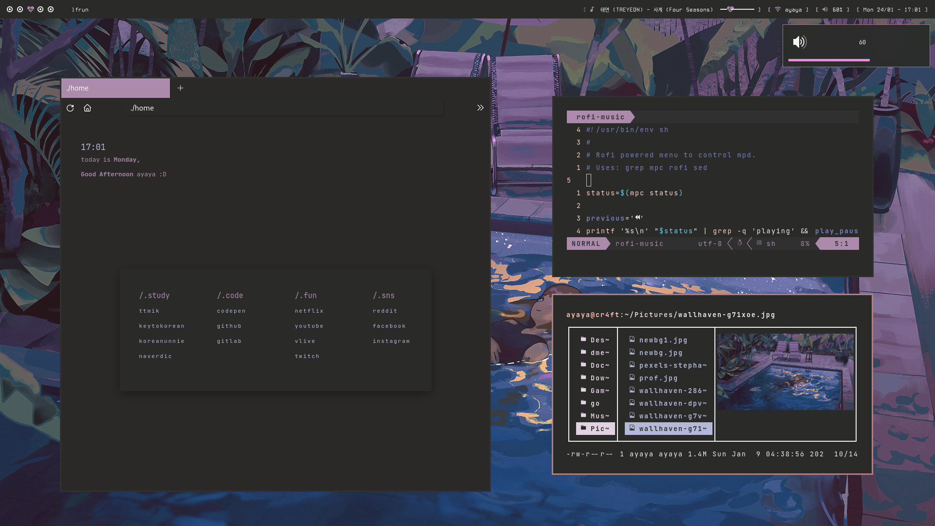Image resolution: width=935 pixels, height=526 pixels.
Task: Open the vlive link
Action: 305,341
